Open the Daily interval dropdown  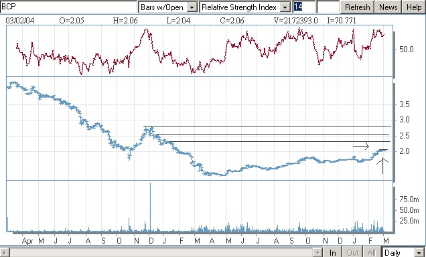click(403, 252)
